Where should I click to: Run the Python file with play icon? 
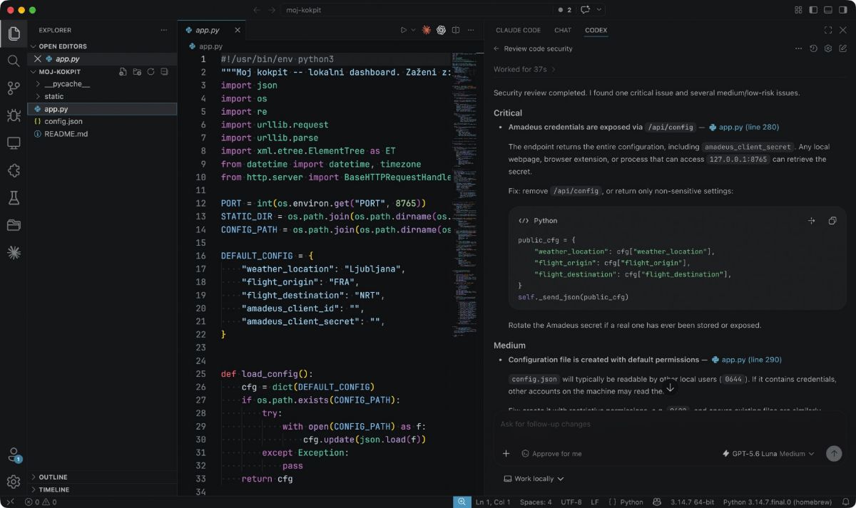pyautogui.click(x=403, y=30)
